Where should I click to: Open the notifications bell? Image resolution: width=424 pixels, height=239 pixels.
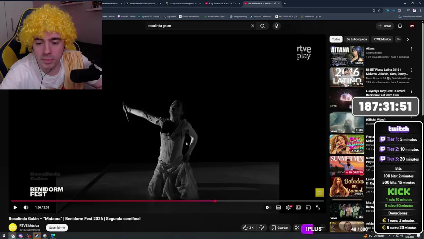[400, 26]
